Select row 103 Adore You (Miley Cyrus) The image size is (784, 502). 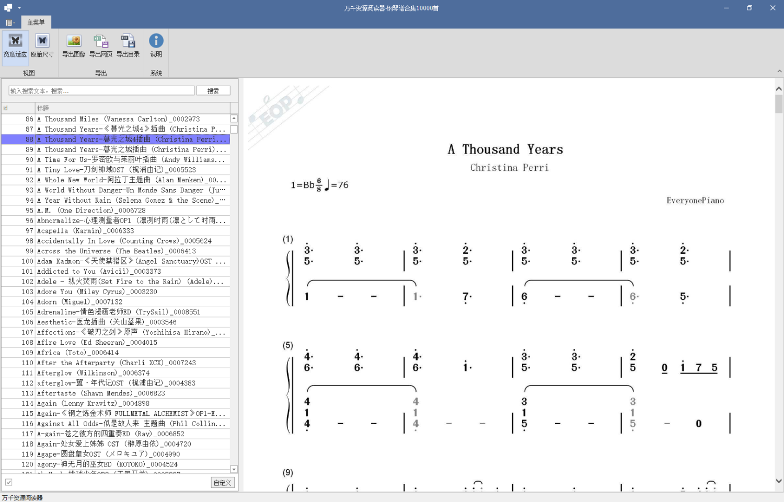coord(116,291)
